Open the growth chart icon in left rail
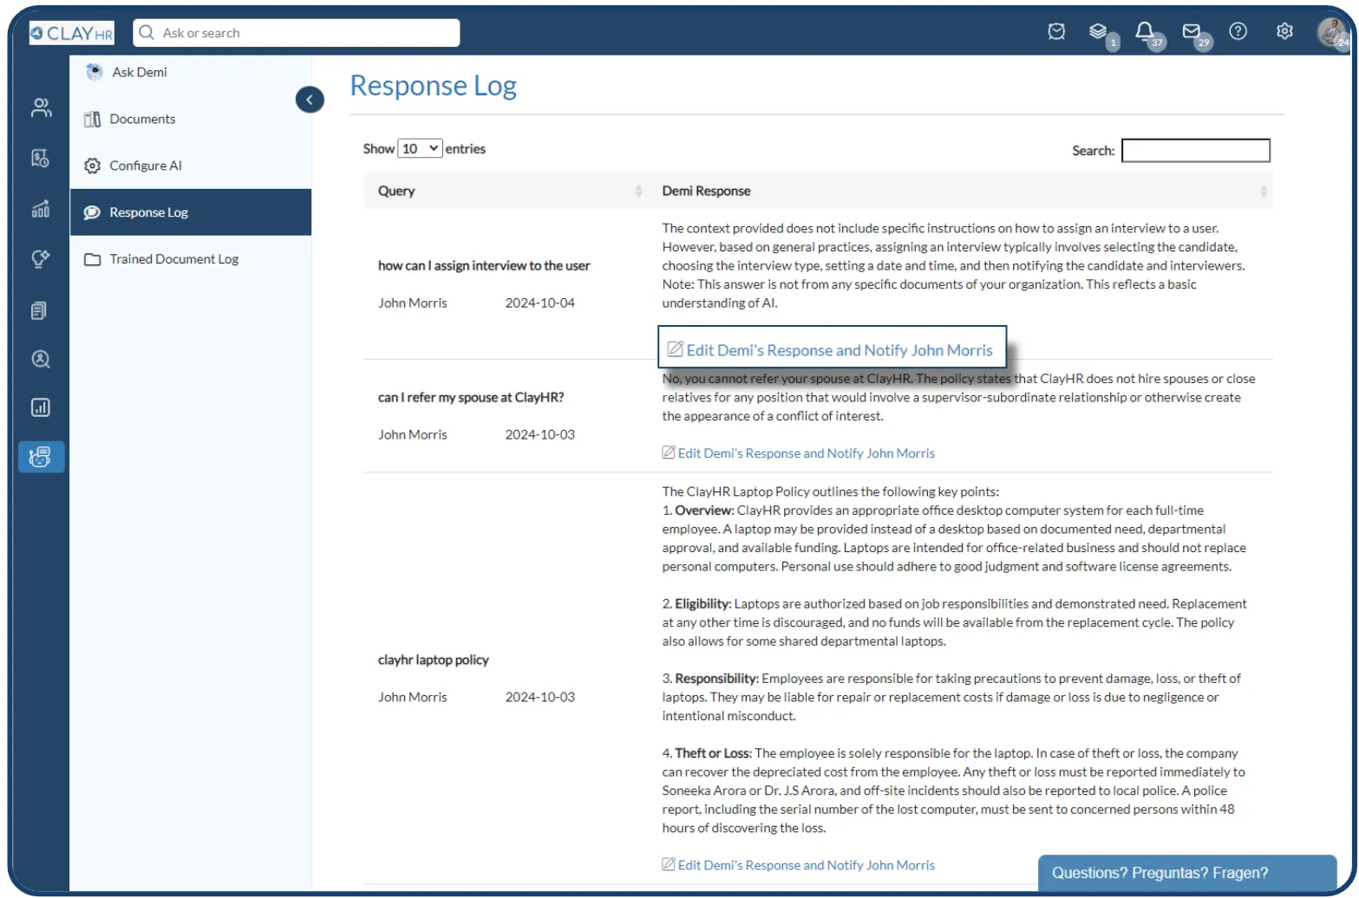The height and width of the screenshot is (898, 1359). coord(41,209)
